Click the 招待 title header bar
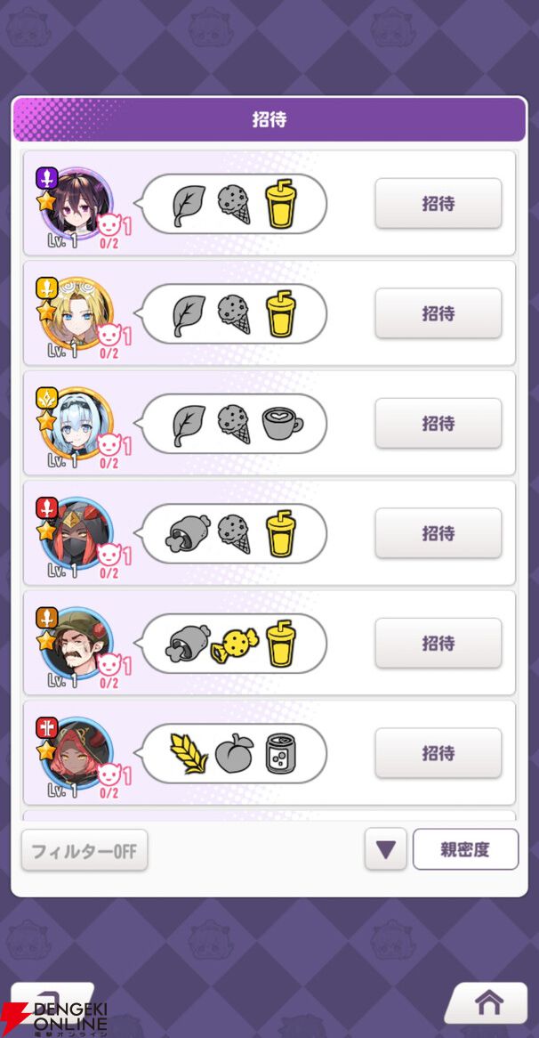The height and width of the screenshot is (1038, 539). [x=269, y=120]
